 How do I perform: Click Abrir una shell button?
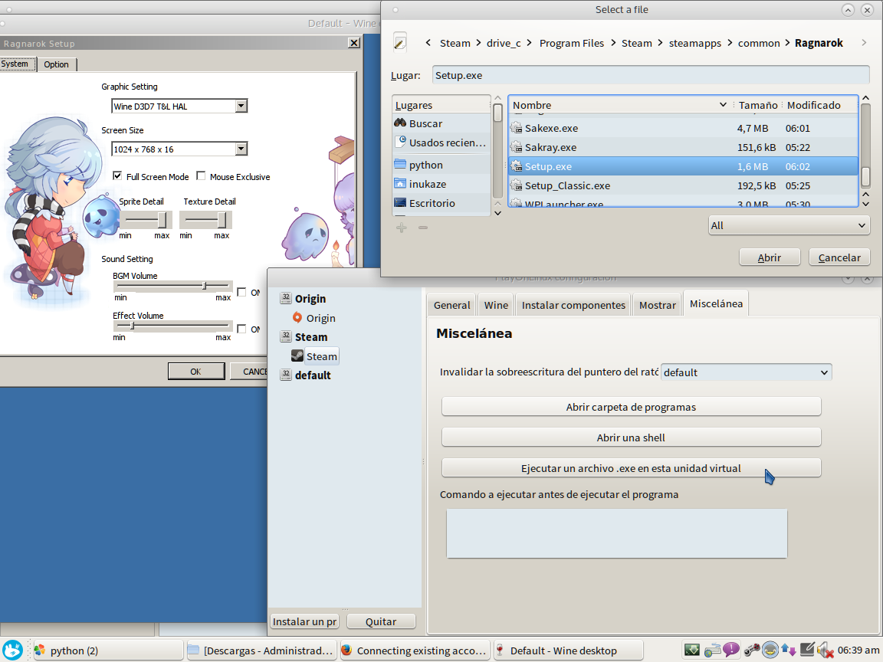[x=631, y=438]
